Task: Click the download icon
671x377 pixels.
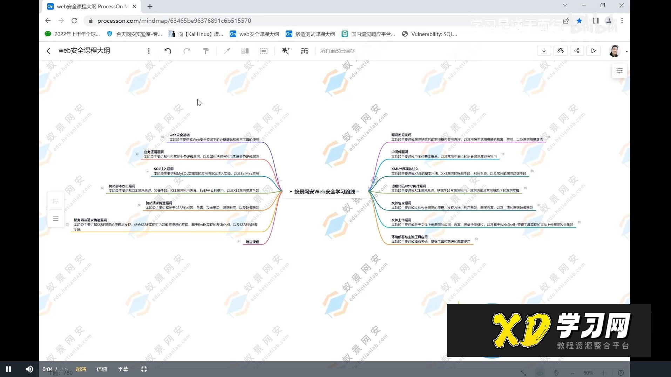Action: [544, 51]
